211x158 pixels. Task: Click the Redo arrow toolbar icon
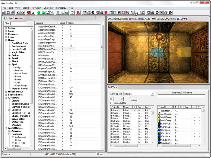click(x=23, y=13)
